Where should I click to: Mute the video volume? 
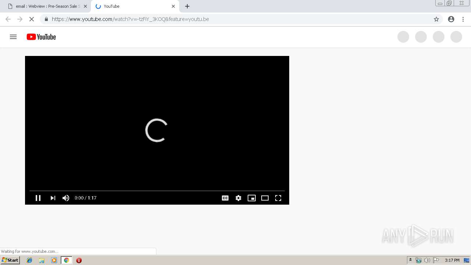[x=66, y=198]
